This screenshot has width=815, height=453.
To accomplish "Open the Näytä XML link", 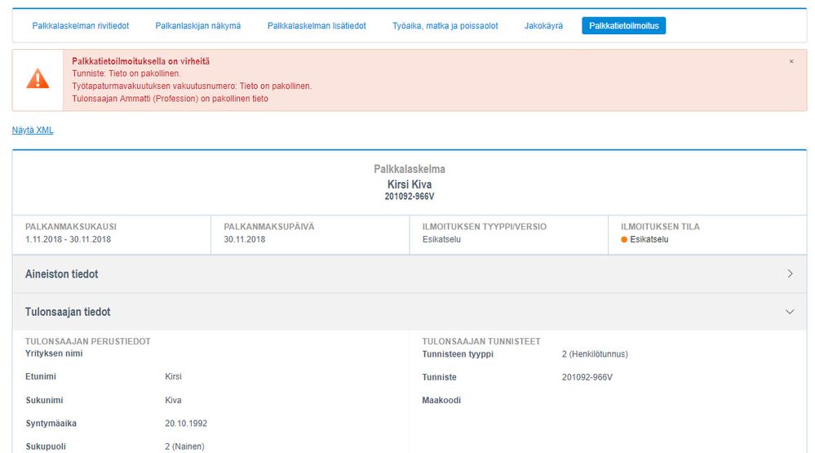I will tap(33, 130).
